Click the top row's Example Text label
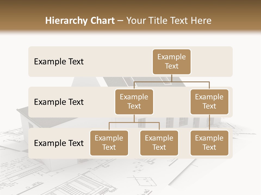Viewport: 261px width, 195px height. click(59, 62)
